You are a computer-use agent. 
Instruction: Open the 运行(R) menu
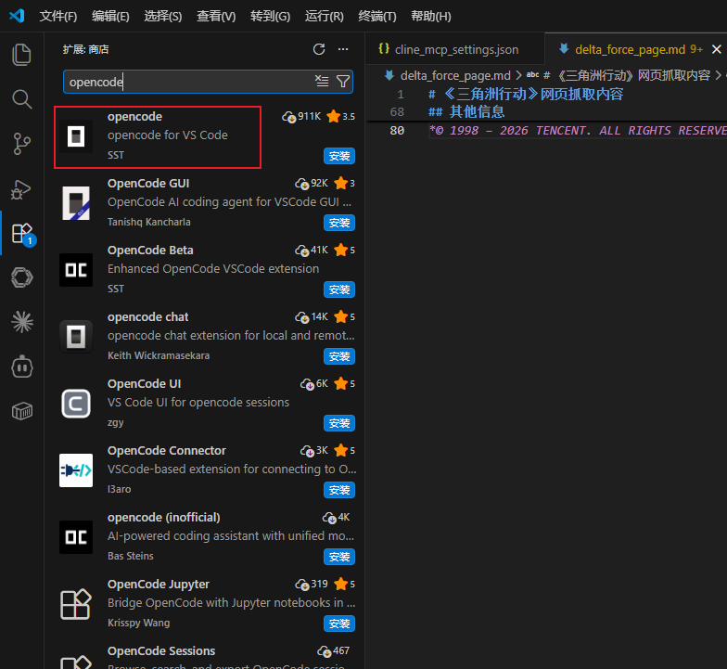click(x=325, y=17)
